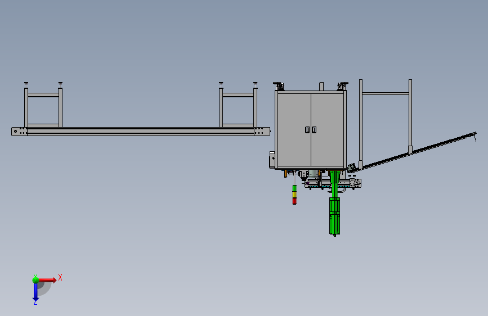Pick the left cabinet door handle

(x=307, y=130)
